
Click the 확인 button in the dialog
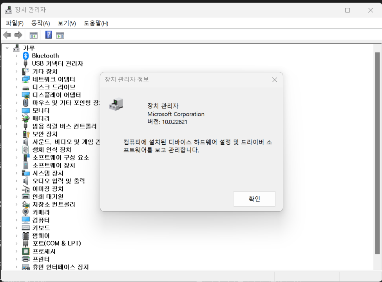click(254, 199)
